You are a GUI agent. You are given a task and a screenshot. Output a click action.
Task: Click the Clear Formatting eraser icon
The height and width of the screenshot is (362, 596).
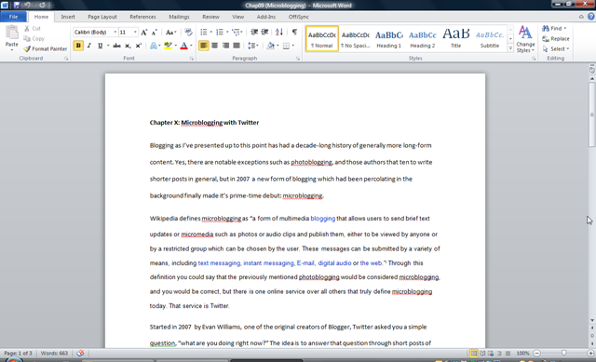188,33
